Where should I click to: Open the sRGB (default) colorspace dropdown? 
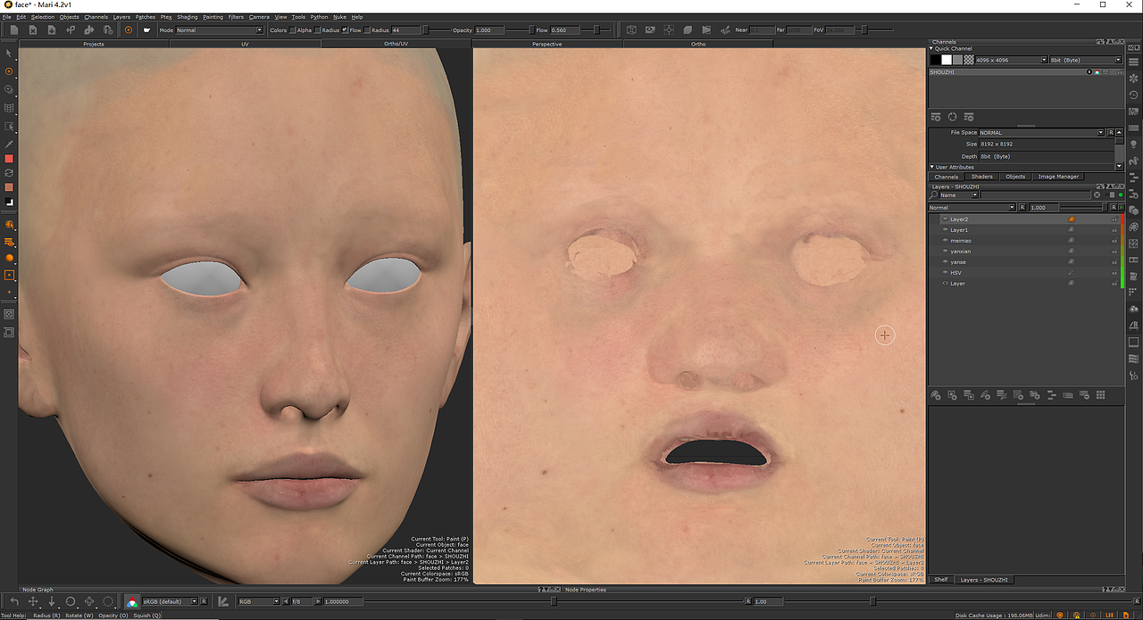(x=170, y=601)
